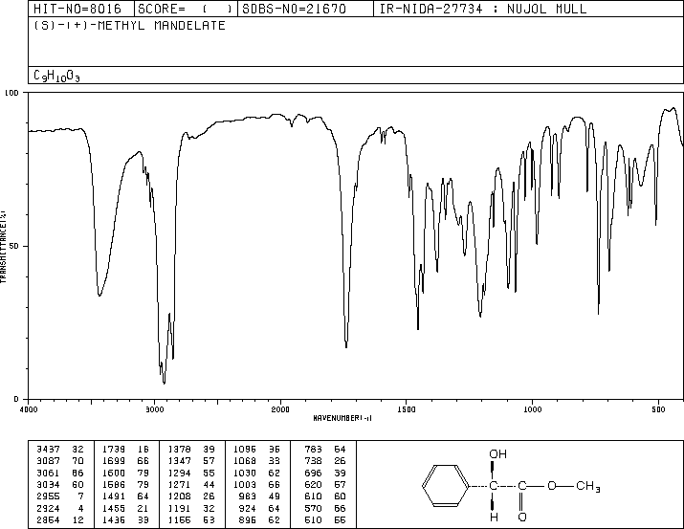Click the 1347 peak entry in the table
Viewport: 684px width, 529px height.
[x=191, y=461]
